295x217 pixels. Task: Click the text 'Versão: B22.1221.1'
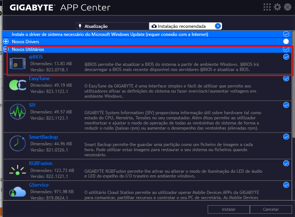click(49, 176)
